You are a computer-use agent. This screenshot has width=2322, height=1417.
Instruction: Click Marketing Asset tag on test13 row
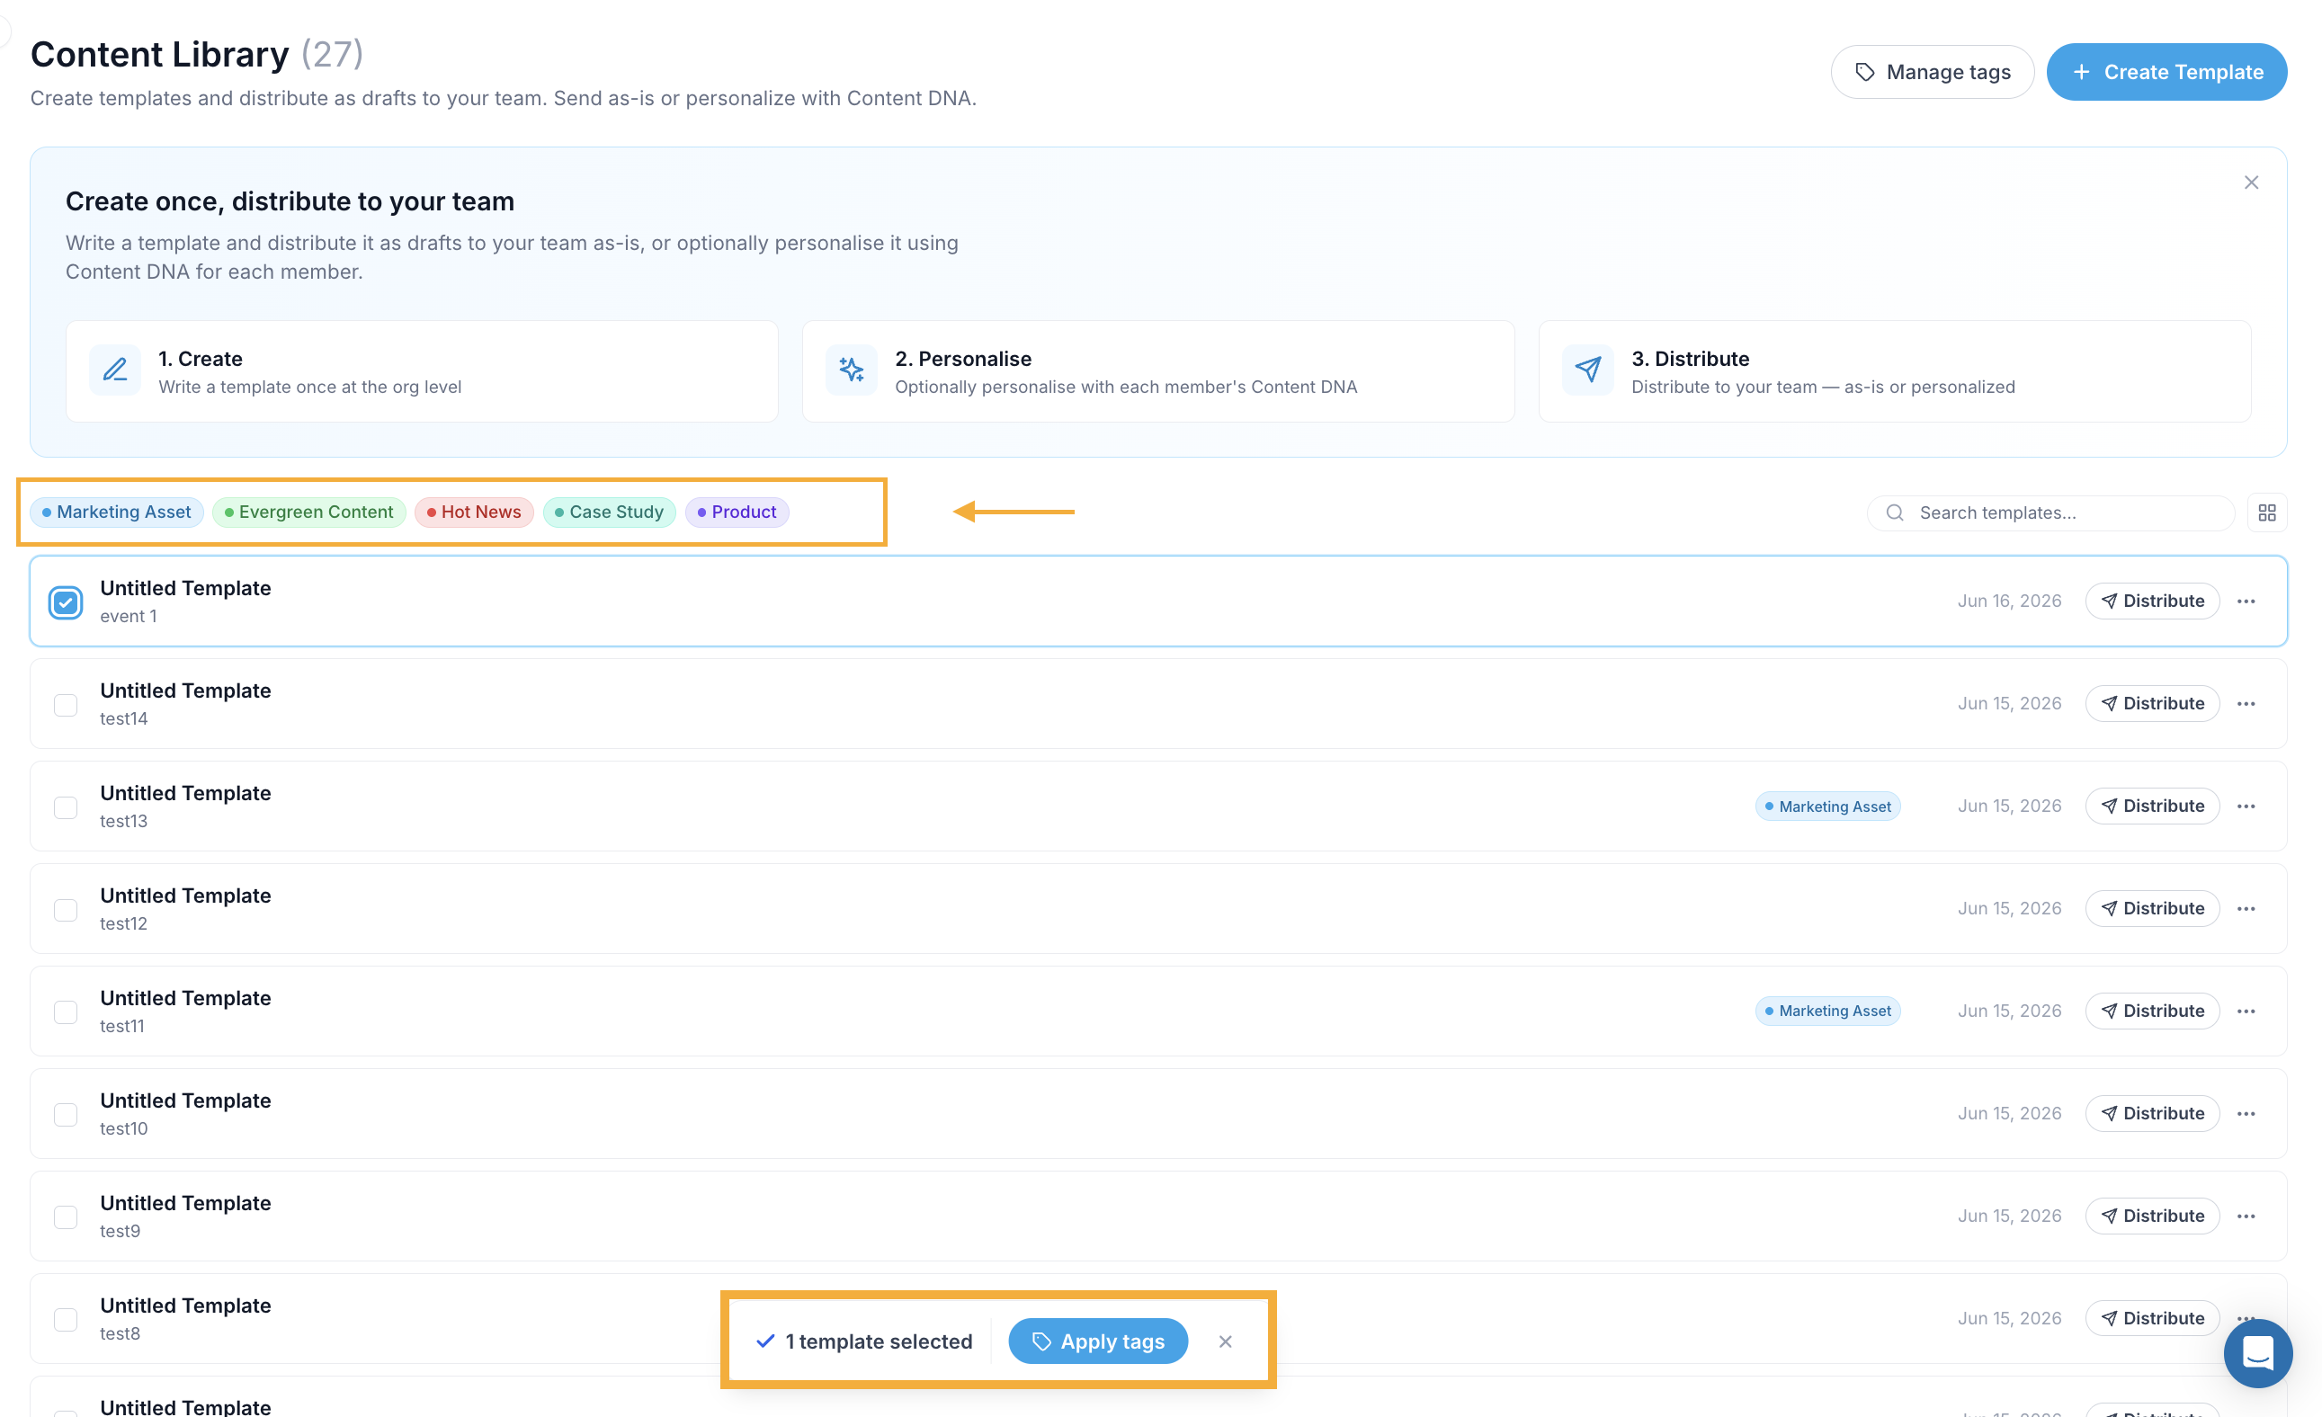(x=1827, y=807)
